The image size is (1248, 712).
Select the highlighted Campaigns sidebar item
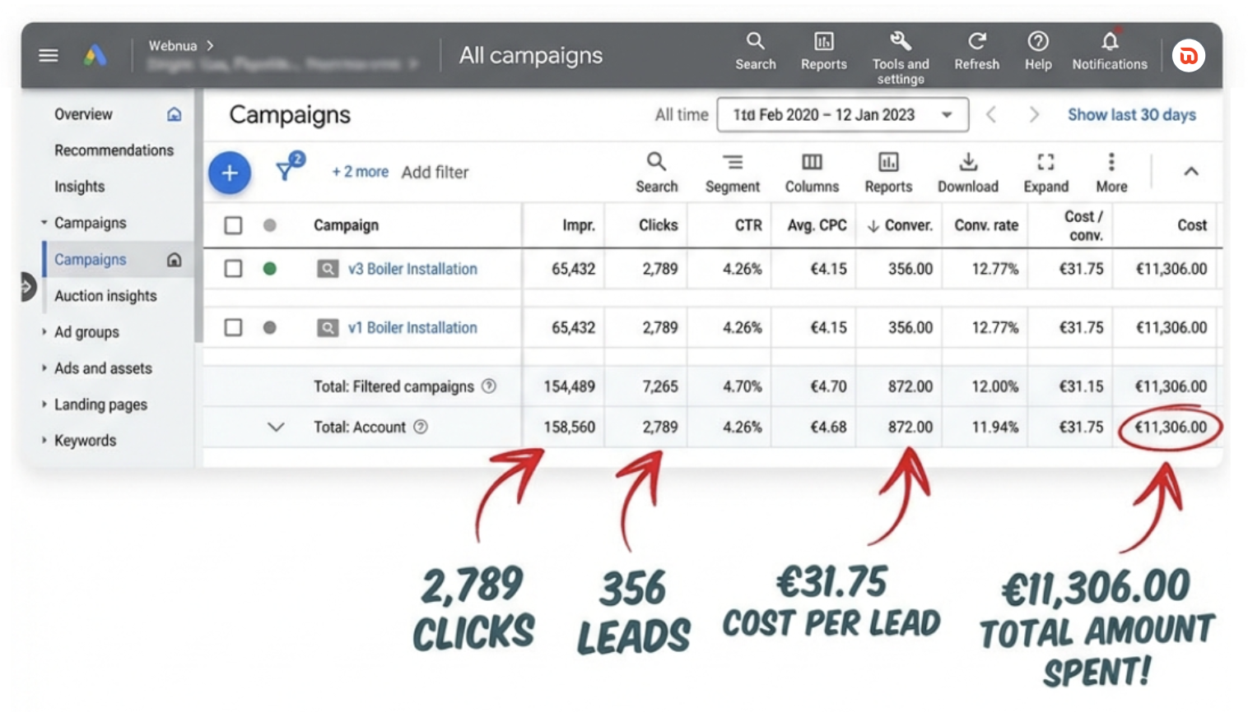point(118,260)
